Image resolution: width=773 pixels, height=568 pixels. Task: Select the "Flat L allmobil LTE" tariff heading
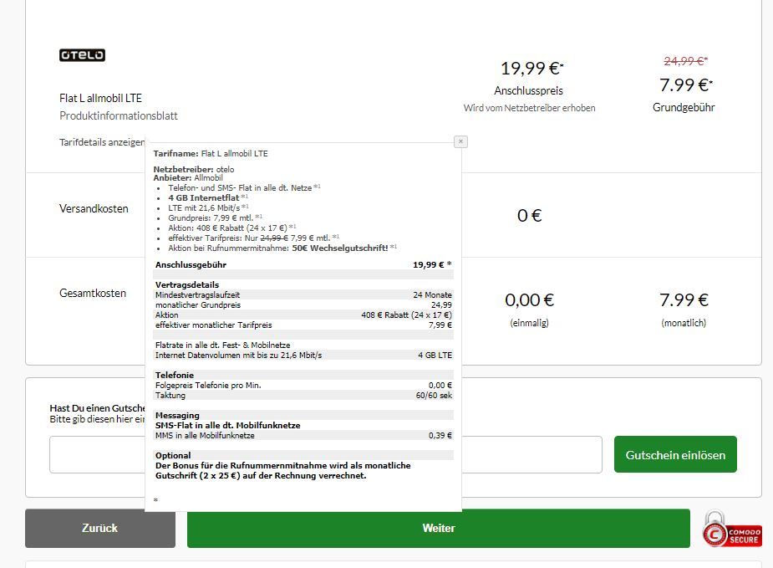[100, 98]
